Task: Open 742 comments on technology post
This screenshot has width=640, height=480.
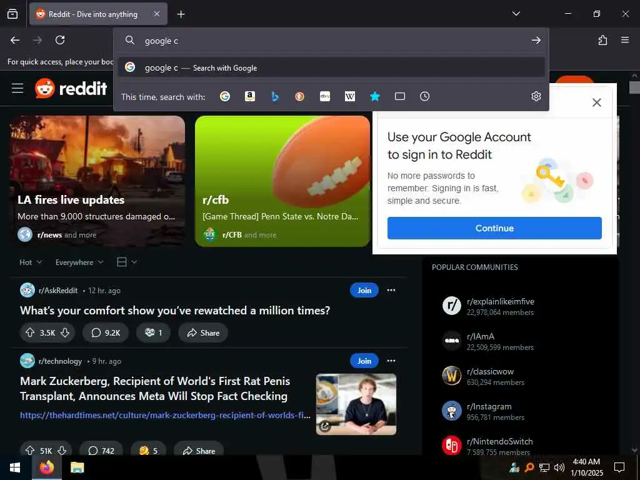Action: click(x=102, y=448)
